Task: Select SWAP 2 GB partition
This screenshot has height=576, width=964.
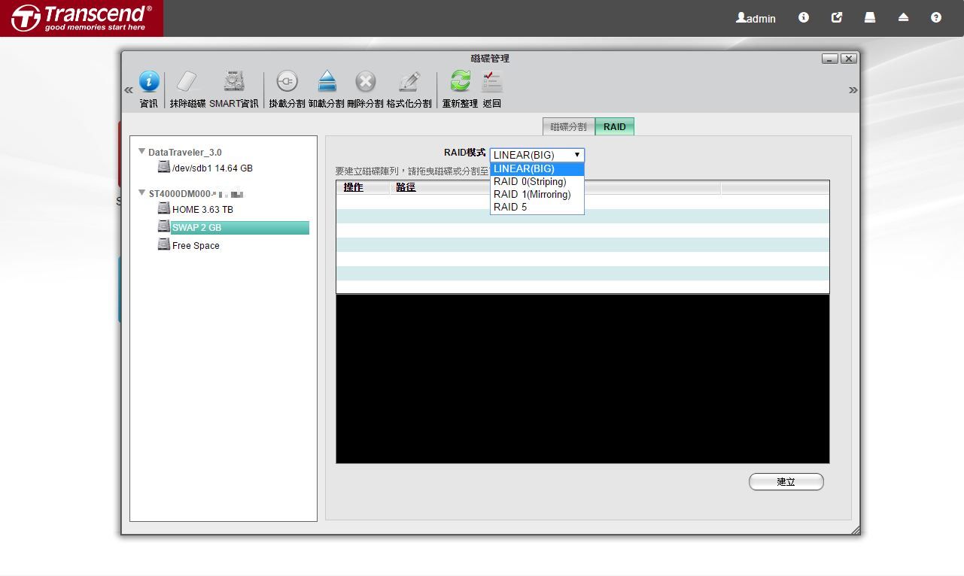Action: click(240, 228)
